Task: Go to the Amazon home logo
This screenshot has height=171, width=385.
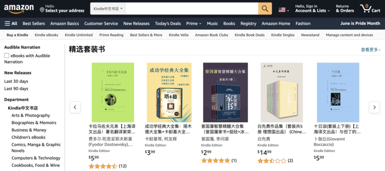Action: coord(19,9)
